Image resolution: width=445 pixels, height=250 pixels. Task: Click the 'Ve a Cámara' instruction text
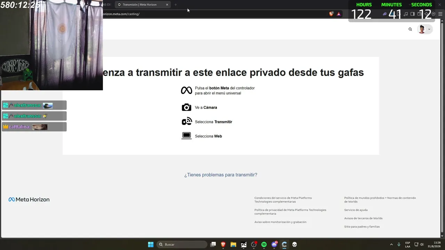206,107
